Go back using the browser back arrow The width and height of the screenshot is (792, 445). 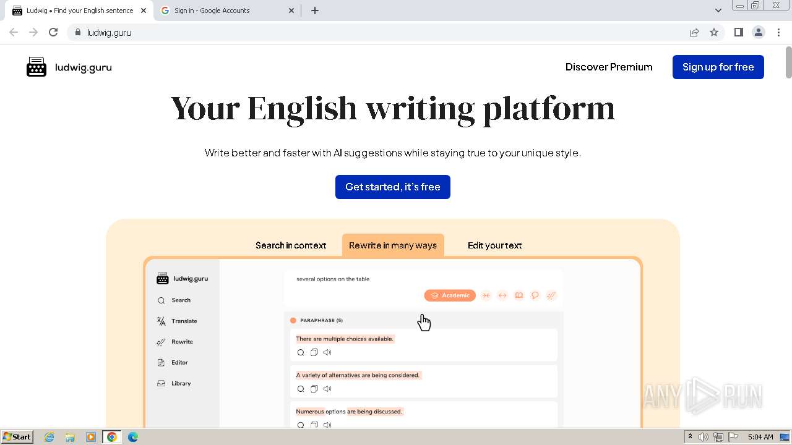14,32
